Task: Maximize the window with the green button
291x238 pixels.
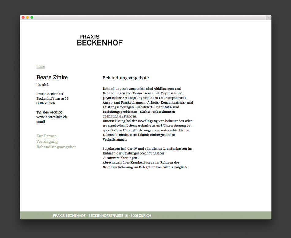Action: [x=32, y=17]
